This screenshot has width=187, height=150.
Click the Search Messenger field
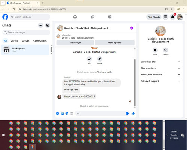click(26, 33)
